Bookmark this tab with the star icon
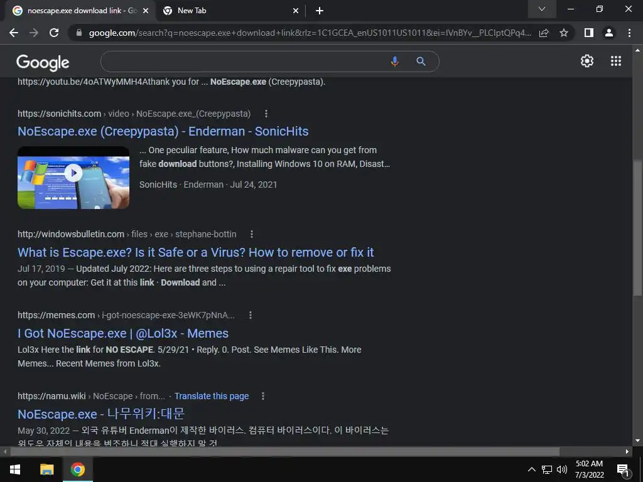 [x=564, y=33]
